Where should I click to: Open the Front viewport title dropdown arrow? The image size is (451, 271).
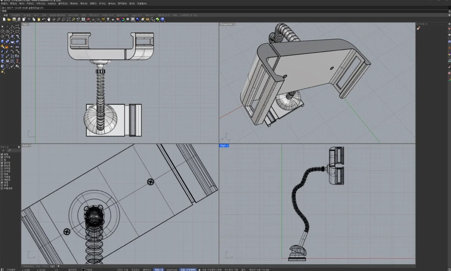[x=29, y=145]
